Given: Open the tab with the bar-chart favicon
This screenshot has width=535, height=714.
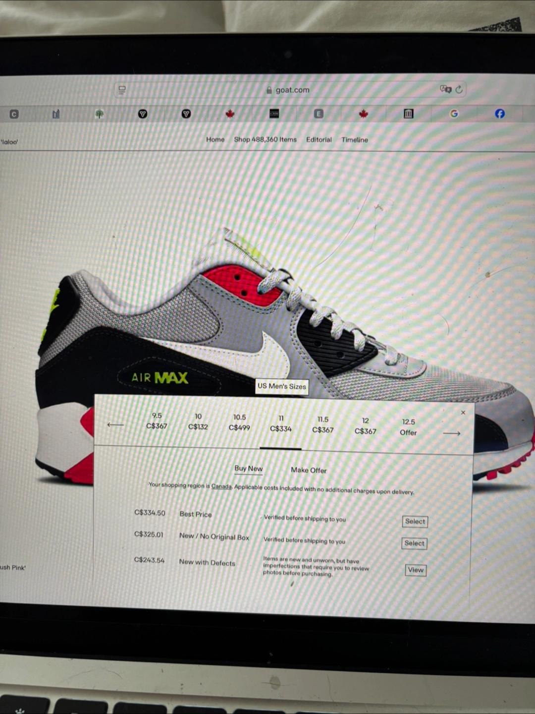Looking at the screenshot, I should 56,114.
